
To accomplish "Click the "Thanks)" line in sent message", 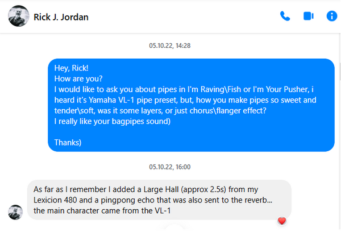I will [68, 143].
